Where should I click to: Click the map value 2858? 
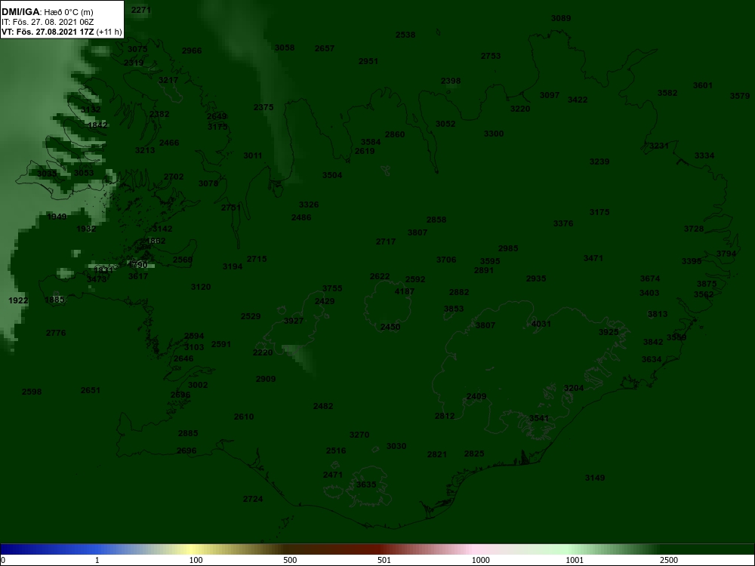[436, 220]
